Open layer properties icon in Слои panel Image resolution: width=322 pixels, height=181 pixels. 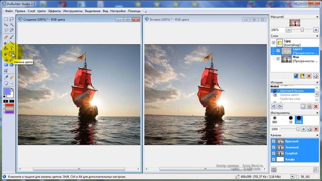(x=315, y=76)
